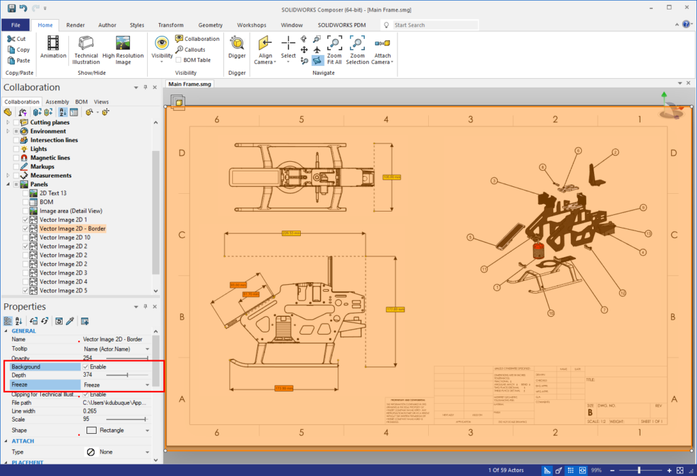697x476 pixels.
Task: Click the Collaboration button in the ribbon
Action: [x=197, y=39]
